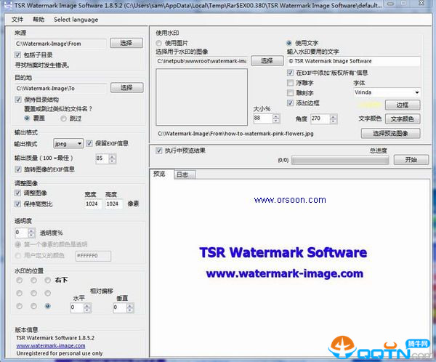The image size is (436, 362).
Task: Select the 使用图片 radio option
Action: [x=159, y=43]
